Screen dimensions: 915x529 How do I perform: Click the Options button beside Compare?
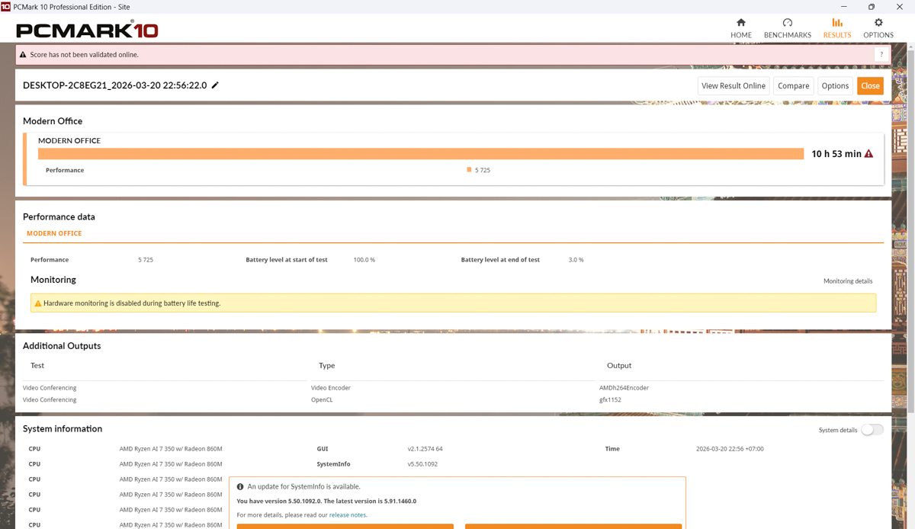click(835, 86)
